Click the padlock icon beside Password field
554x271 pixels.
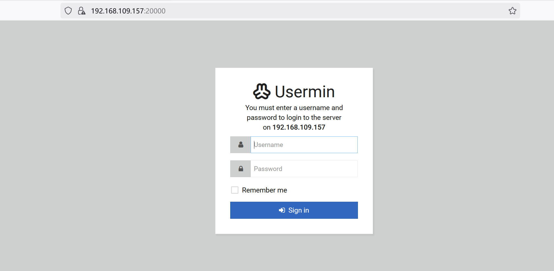point(241,169)
